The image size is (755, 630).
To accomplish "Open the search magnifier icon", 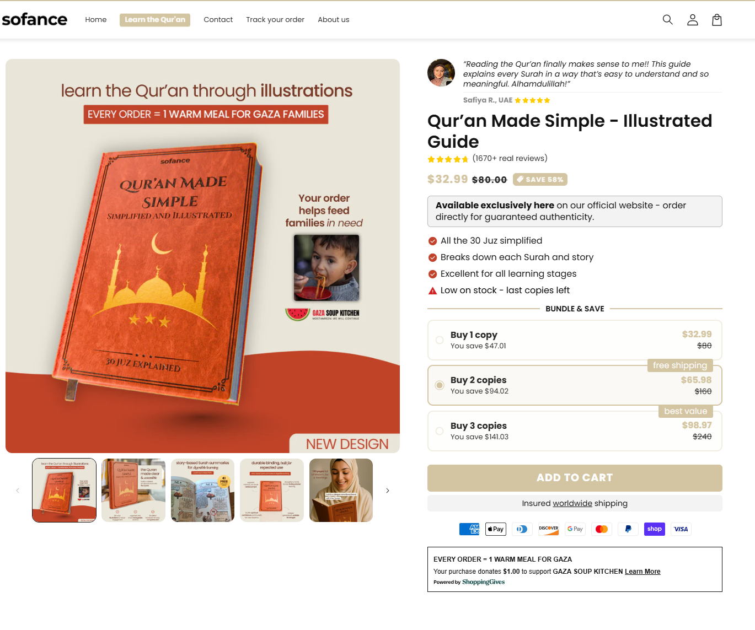I will tap(667, 20).
